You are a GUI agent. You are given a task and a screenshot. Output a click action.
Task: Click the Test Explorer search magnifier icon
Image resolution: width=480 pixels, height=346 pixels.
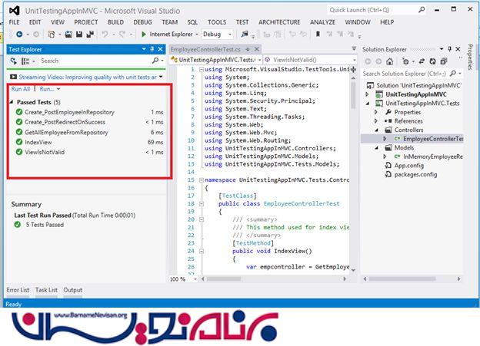pyautogui.click(x=155, y=61)
